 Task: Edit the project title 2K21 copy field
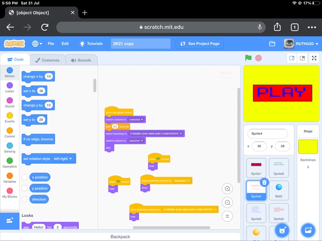pyautogui.click(x=141, y=44)
